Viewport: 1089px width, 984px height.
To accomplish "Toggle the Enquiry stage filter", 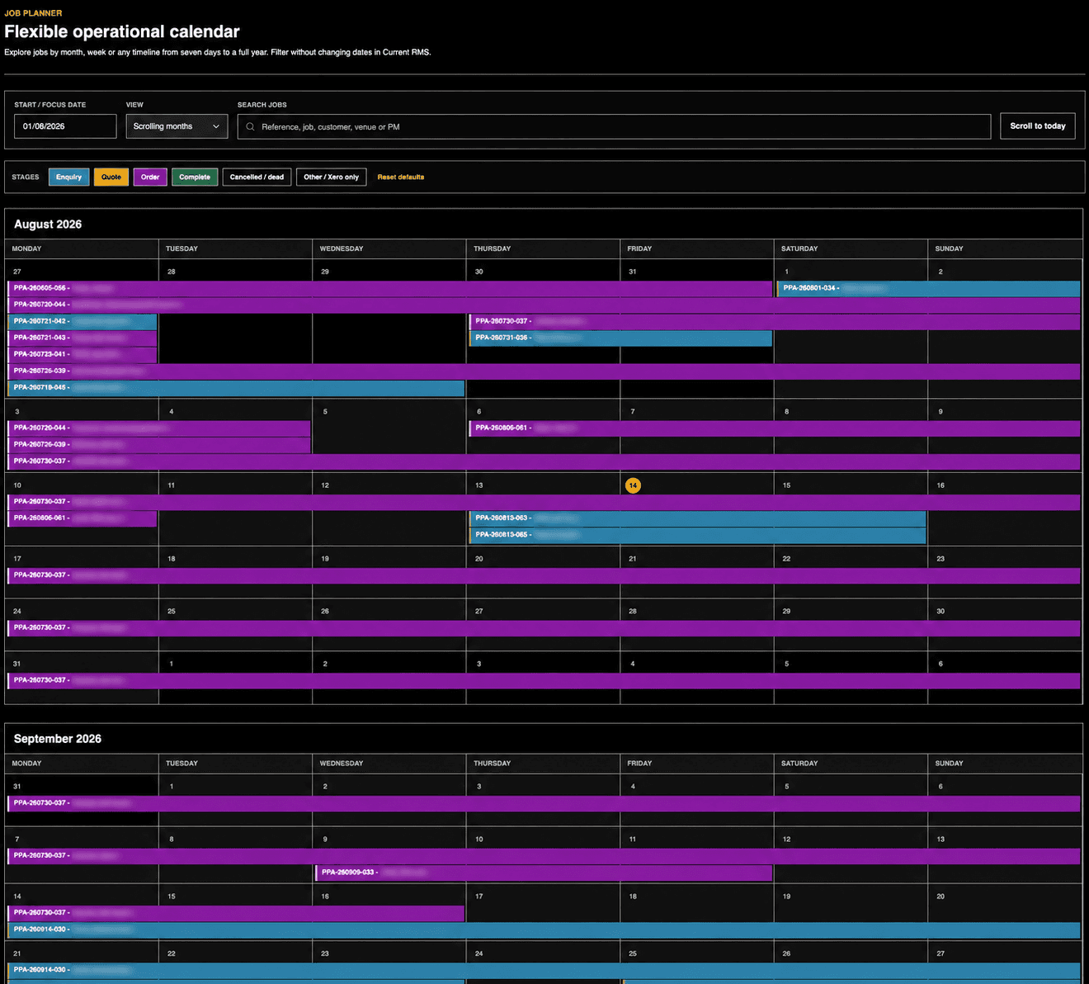I will (x=68, y=177).
